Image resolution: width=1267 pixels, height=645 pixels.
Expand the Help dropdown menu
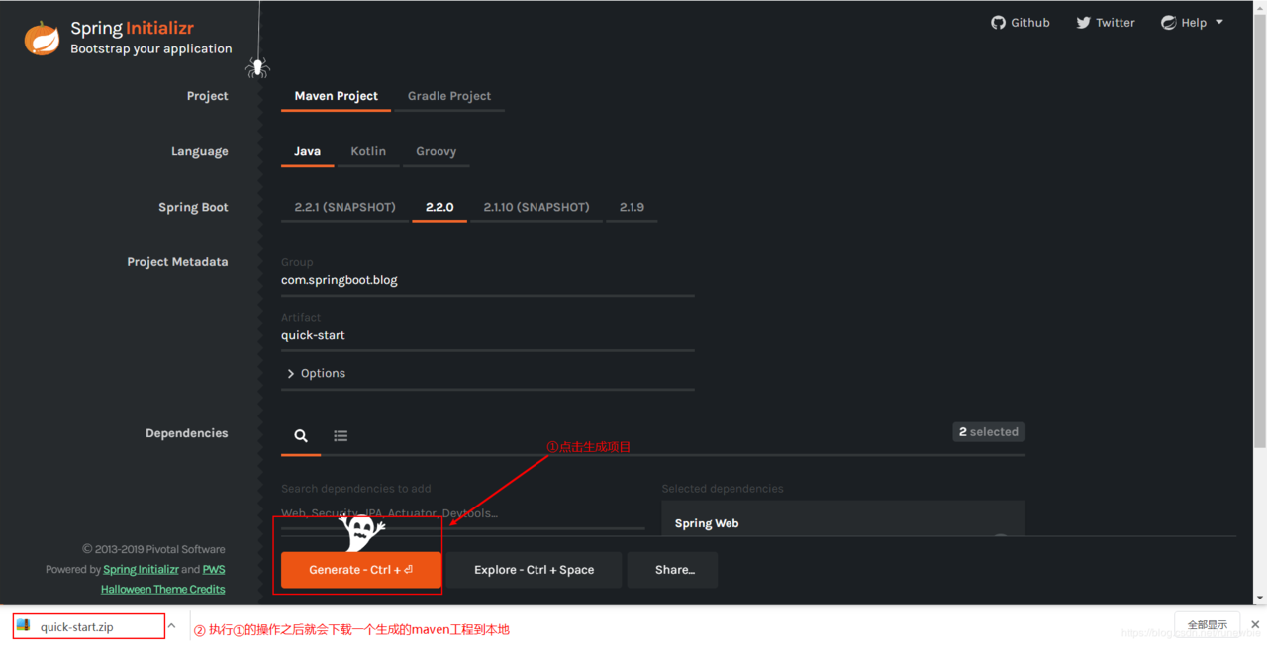[1192, 22]
